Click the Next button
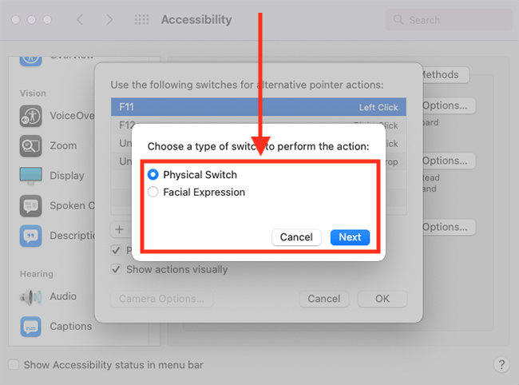 point(350,237)
